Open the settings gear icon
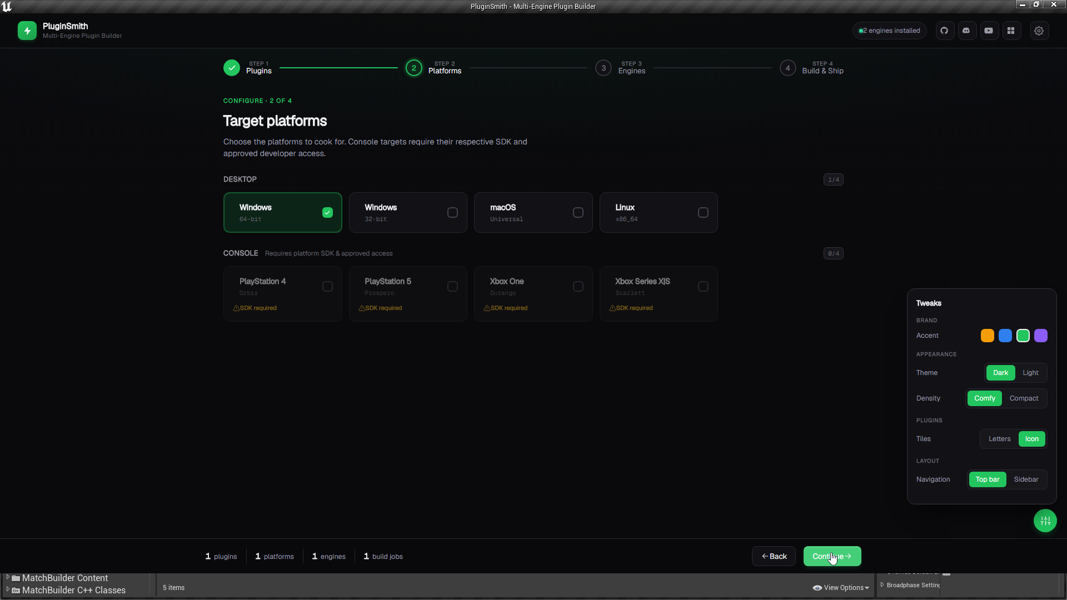This screenshot has height=600, width=1067. pos(1039,31)
